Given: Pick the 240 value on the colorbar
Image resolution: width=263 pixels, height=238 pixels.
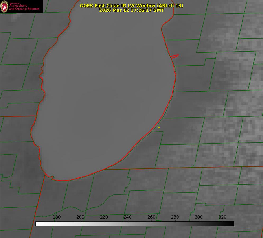Looking at the screenshot, I should (x=128, y=217).
